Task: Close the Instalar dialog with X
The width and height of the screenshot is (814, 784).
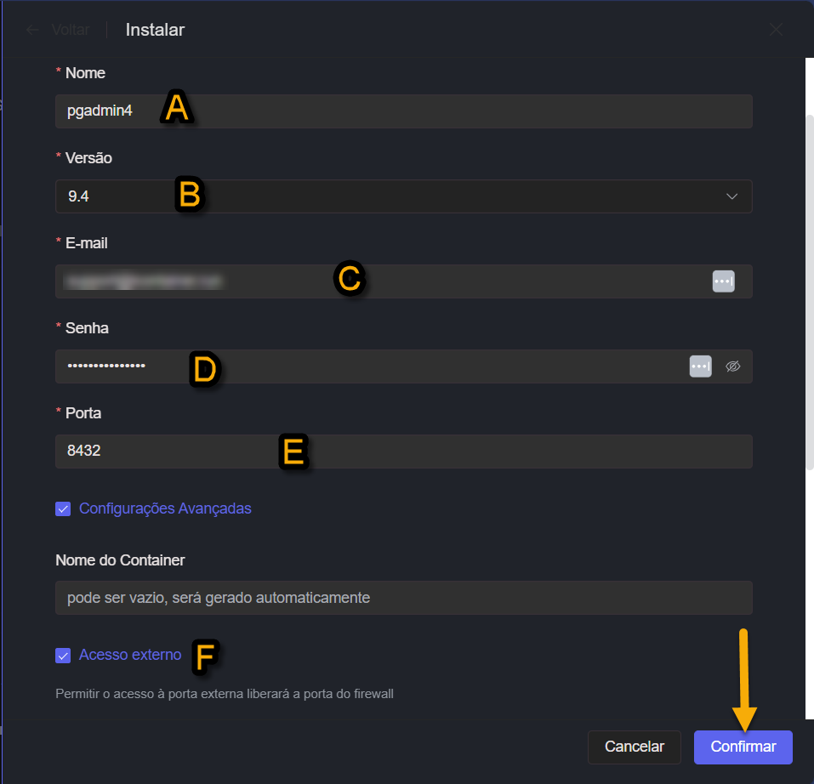Action: [x=776, y=30]
